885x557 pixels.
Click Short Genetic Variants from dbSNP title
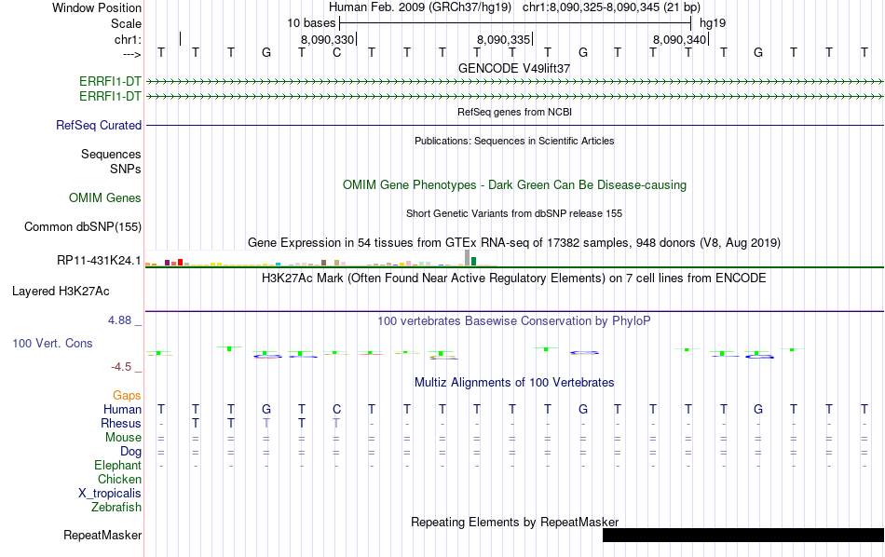pyautogui.click(x=514, y=213)
